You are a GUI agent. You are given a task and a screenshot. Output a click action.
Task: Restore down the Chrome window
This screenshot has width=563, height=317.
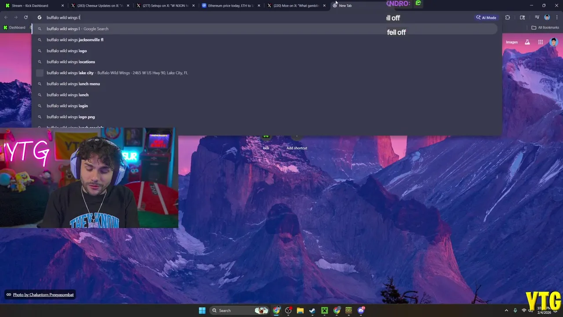pos(544,5)
